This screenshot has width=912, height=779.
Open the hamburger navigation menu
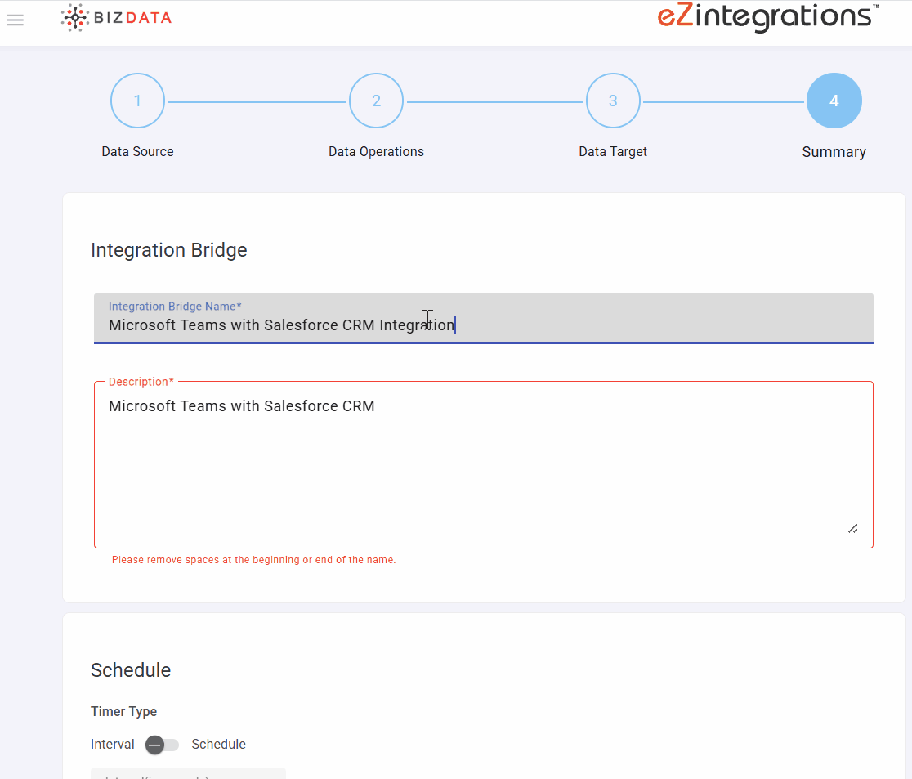pos(15,20)
